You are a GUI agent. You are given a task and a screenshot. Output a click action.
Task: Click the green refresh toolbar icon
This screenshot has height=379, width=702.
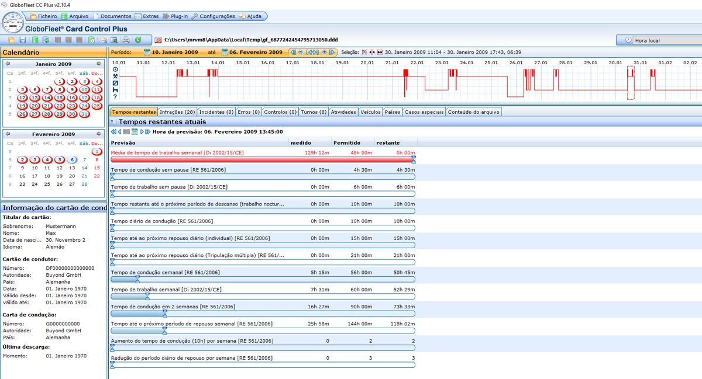(138, 40)
